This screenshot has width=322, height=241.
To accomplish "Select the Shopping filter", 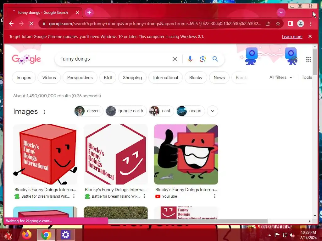I will 132,78.
